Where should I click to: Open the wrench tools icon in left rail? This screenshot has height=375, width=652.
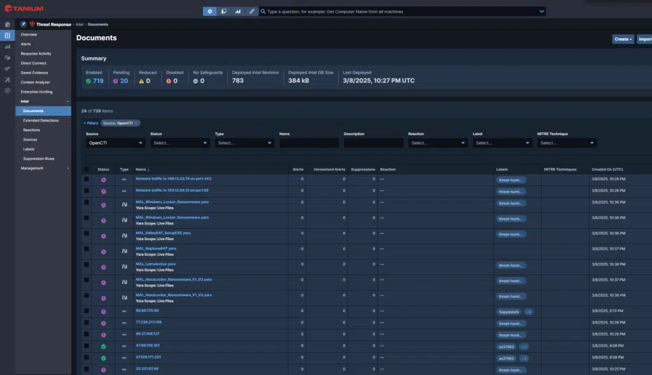click(8, 80)
